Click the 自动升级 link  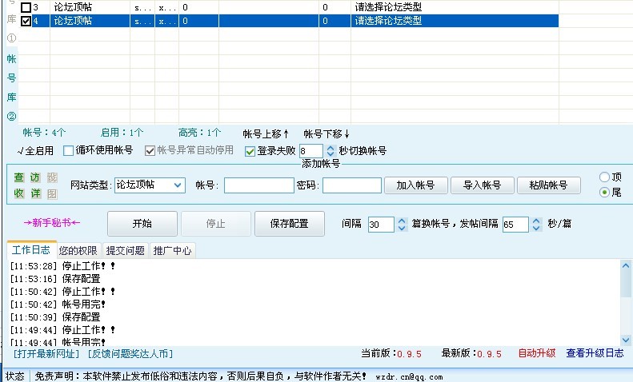tap(537, 352)
